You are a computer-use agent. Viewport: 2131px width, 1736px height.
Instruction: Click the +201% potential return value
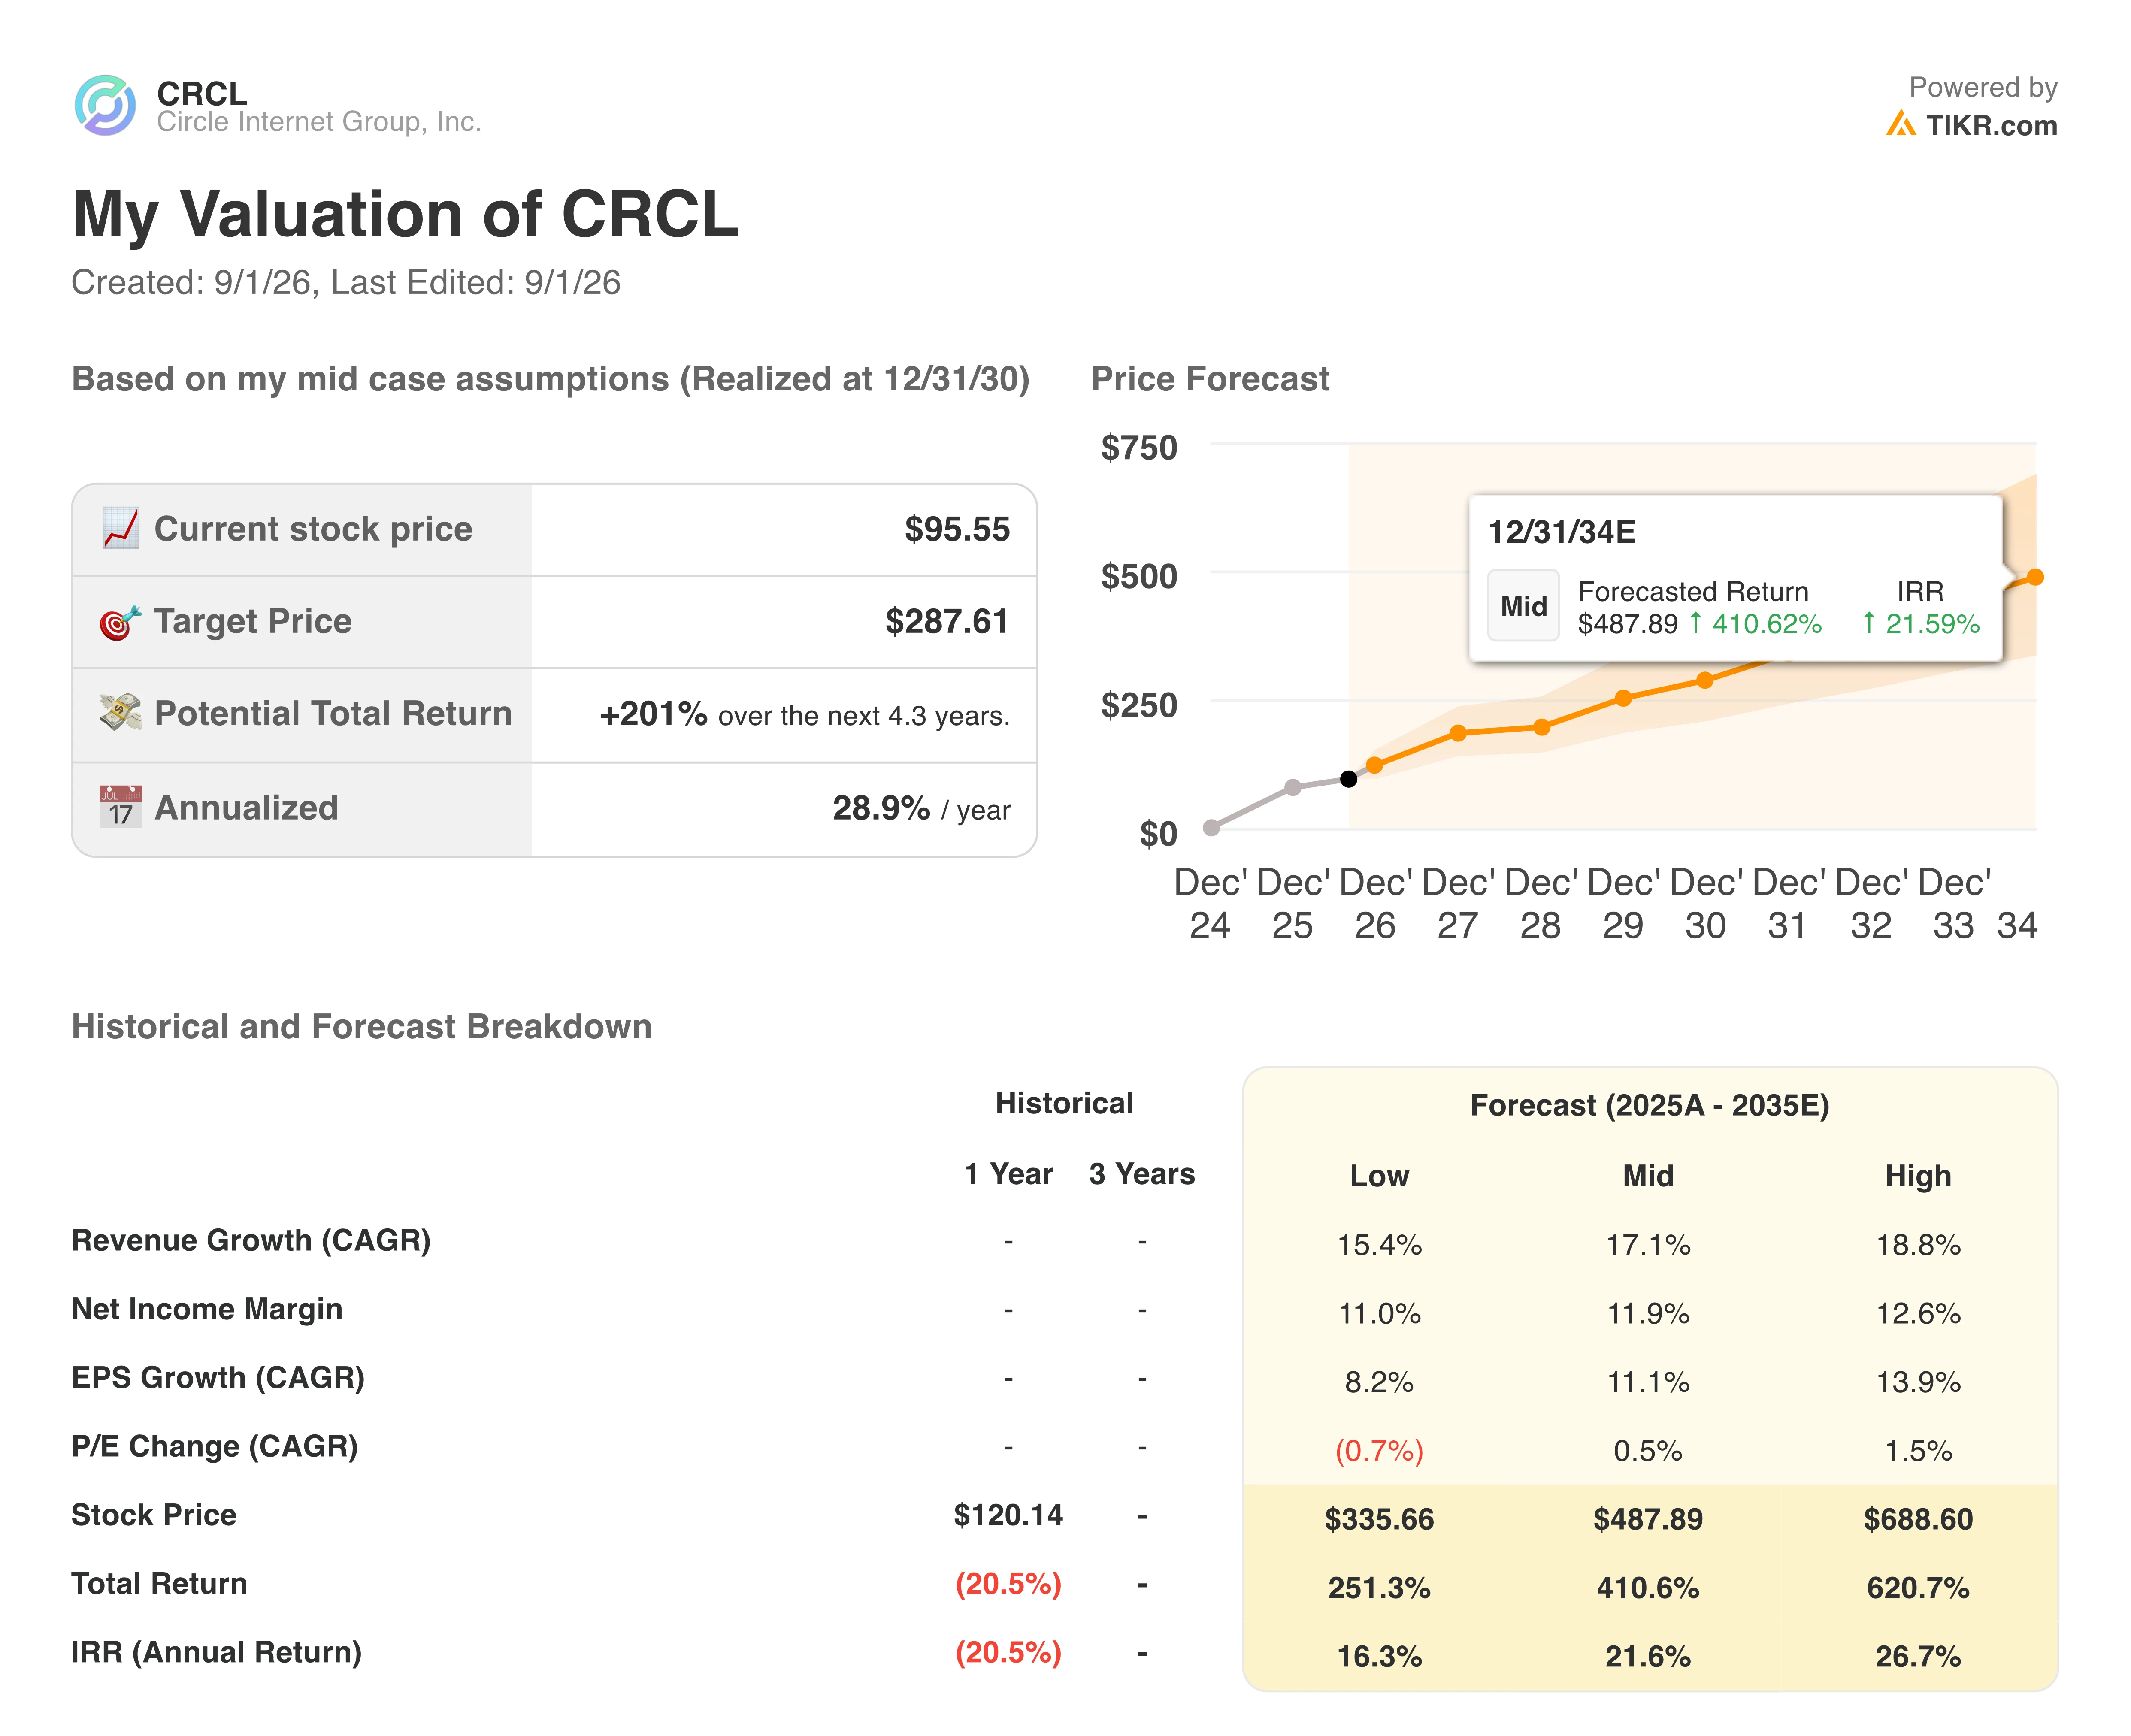pos(653,713)
